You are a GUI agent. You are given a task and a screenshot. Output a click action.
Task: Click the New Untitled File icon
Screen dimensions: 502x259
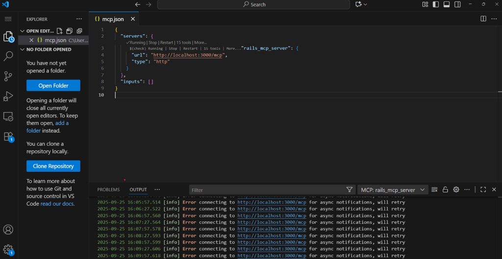click(60, 31)
